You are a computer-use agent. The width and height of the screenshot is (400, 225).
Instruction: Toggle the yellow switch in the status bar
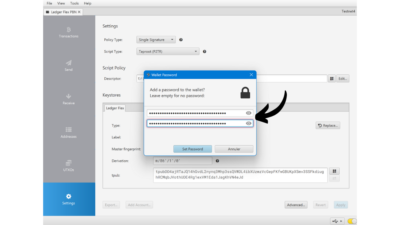point(352,221)
